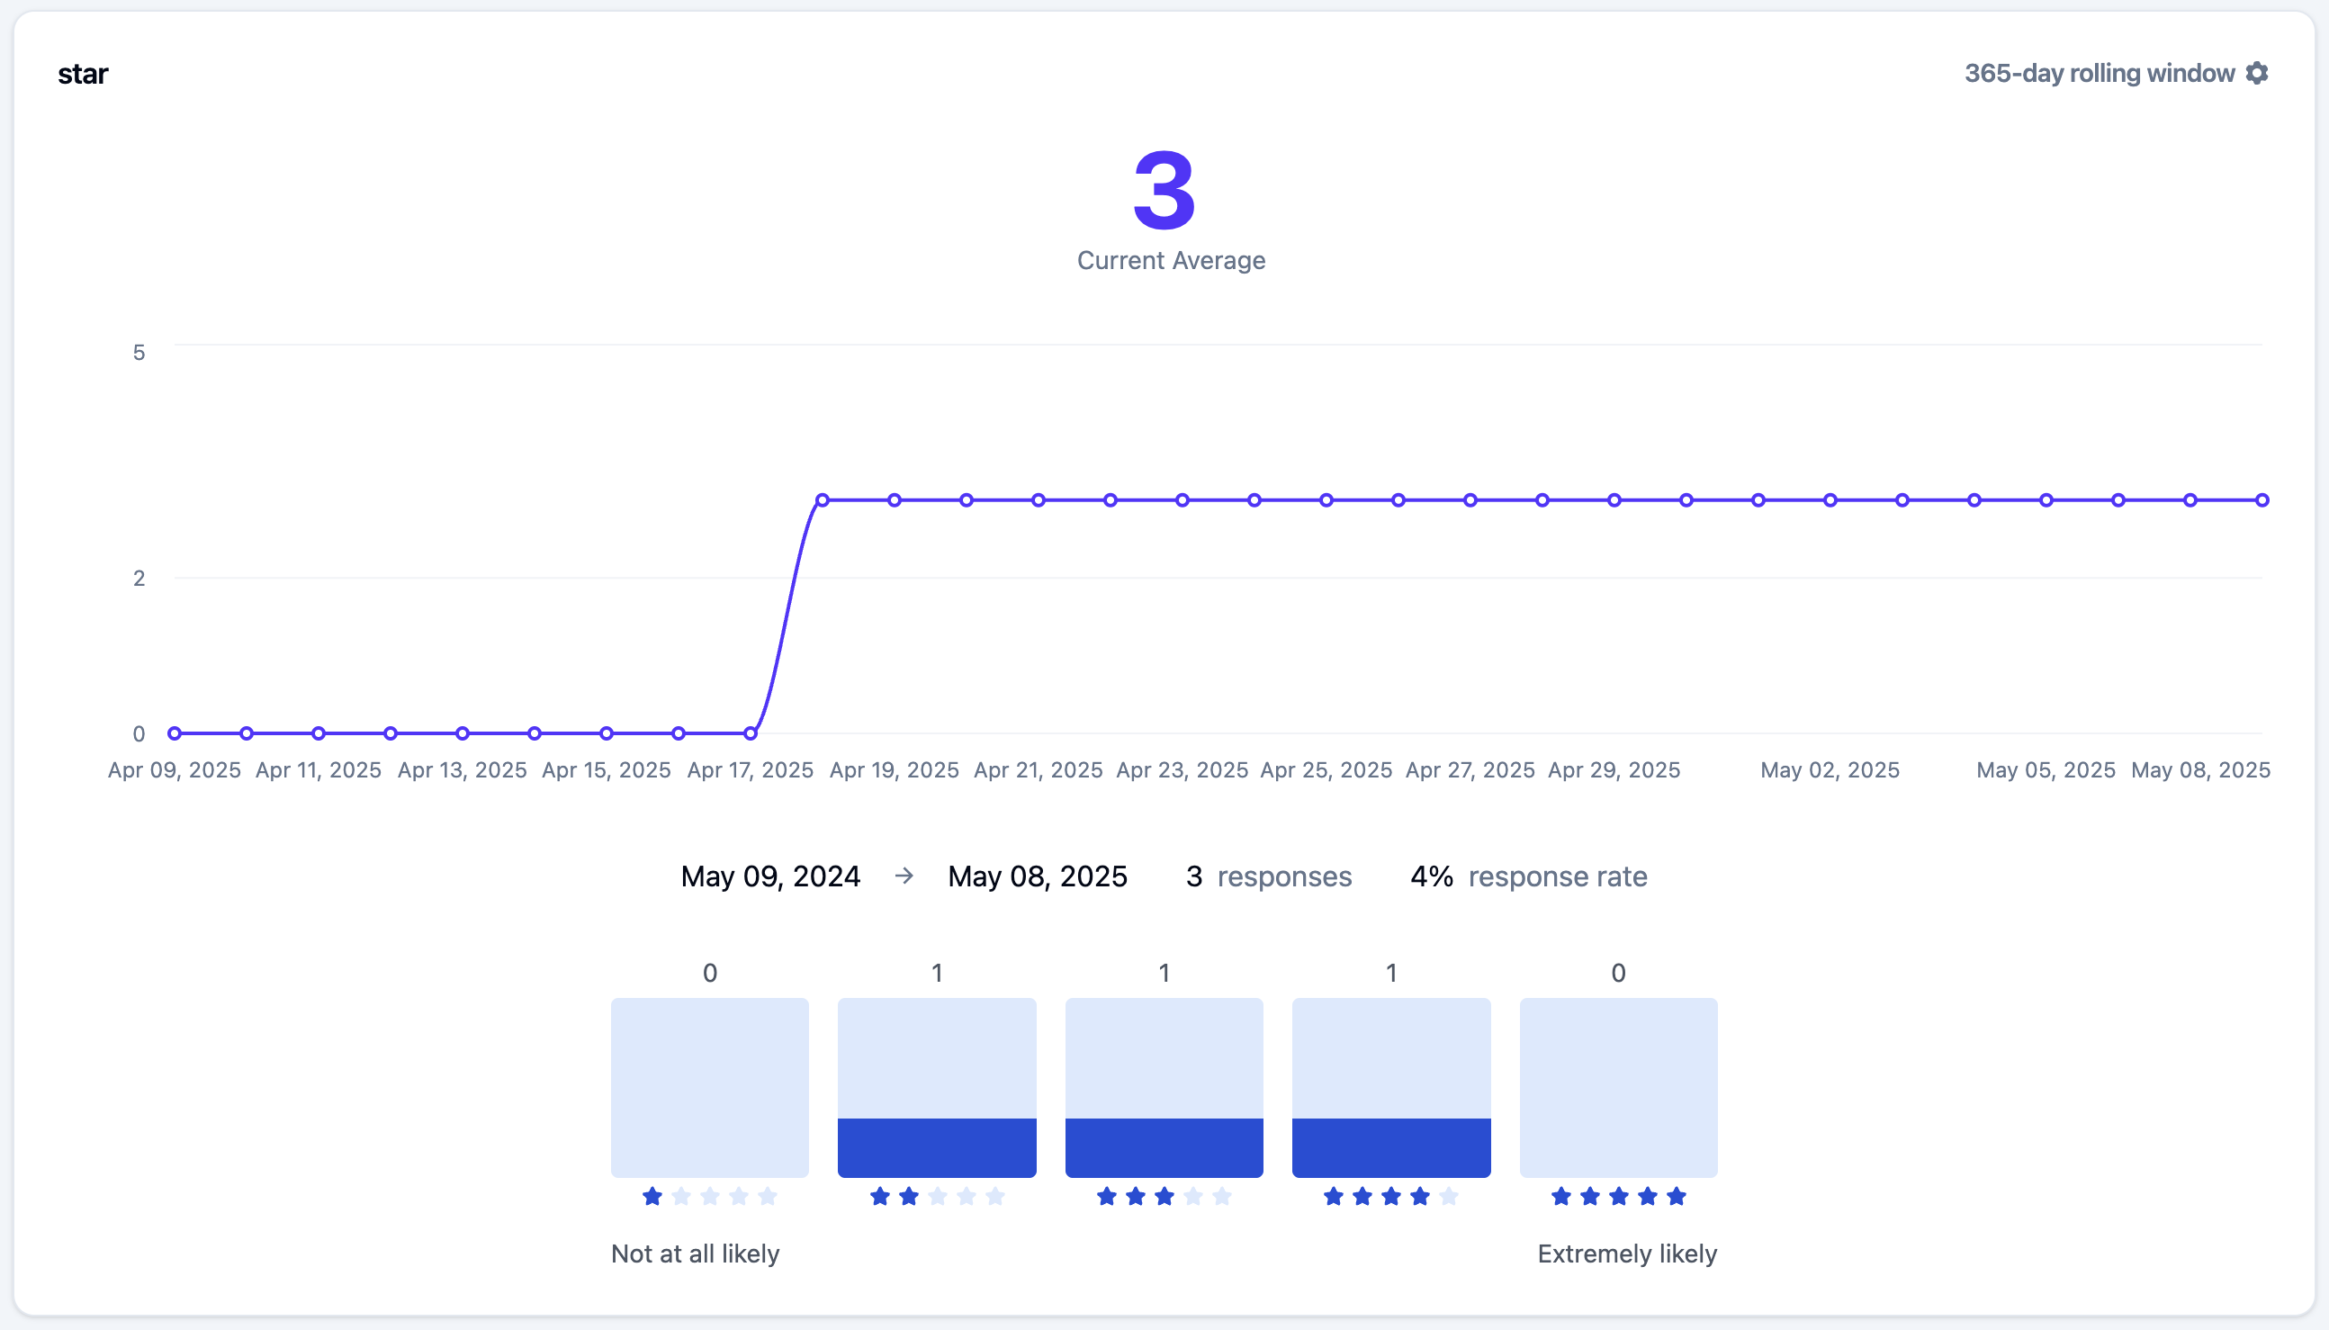Click the empty five-star response bar
The height and width of the screenshot is (1330, 2329).
pyautogui.click(x=1618, y=1087)
